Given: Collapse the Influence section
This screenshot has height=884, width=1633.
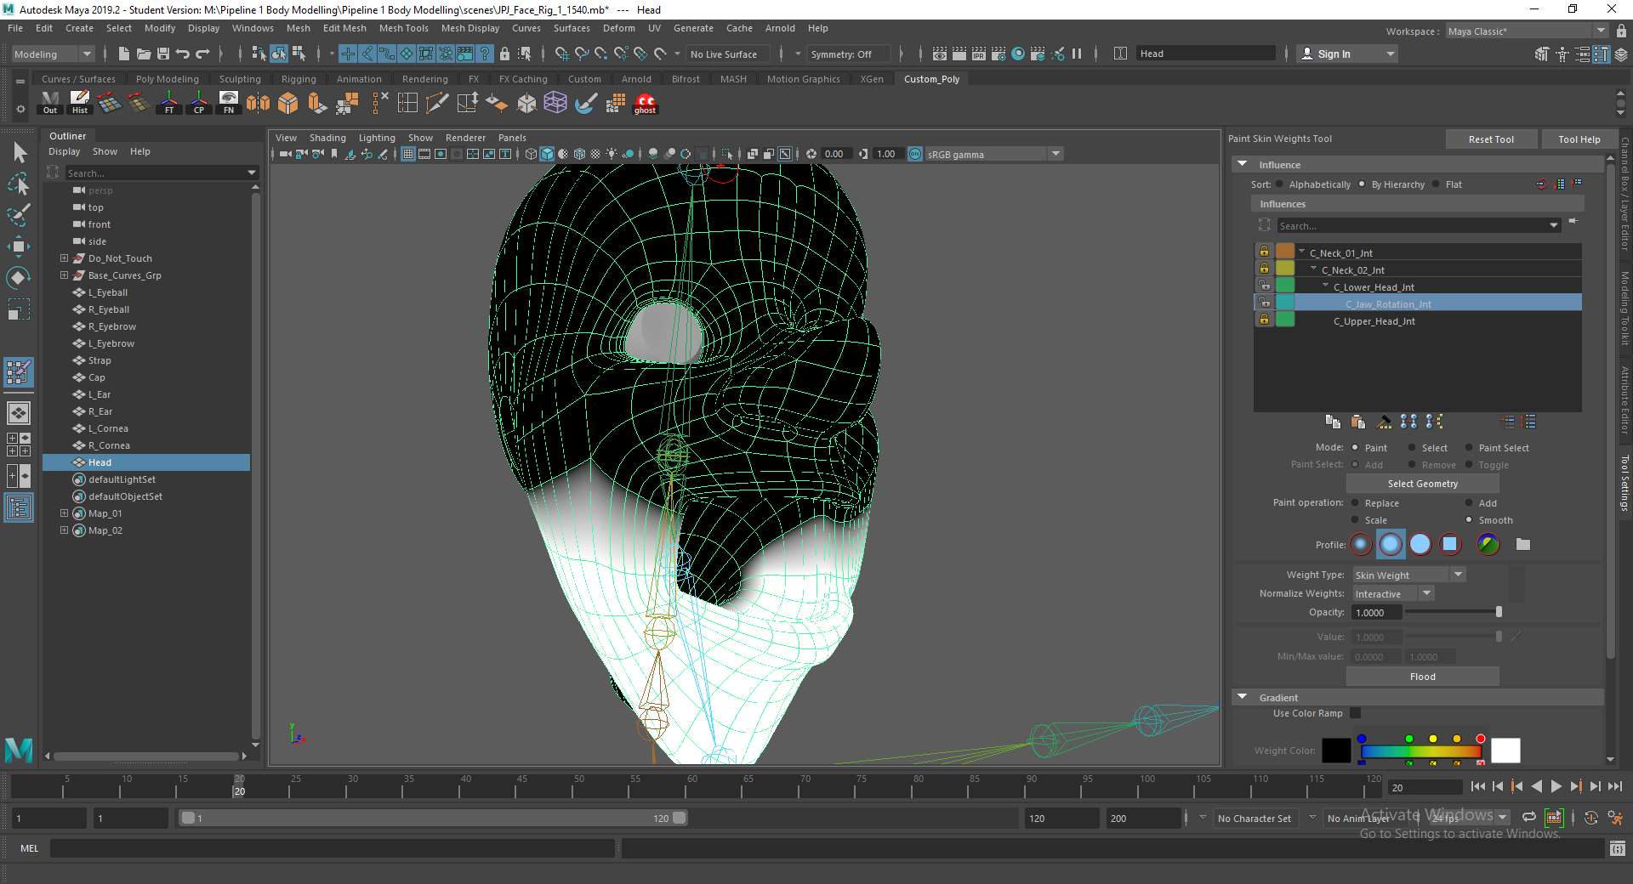Looking at the screenshot, I should (1243, 164).
